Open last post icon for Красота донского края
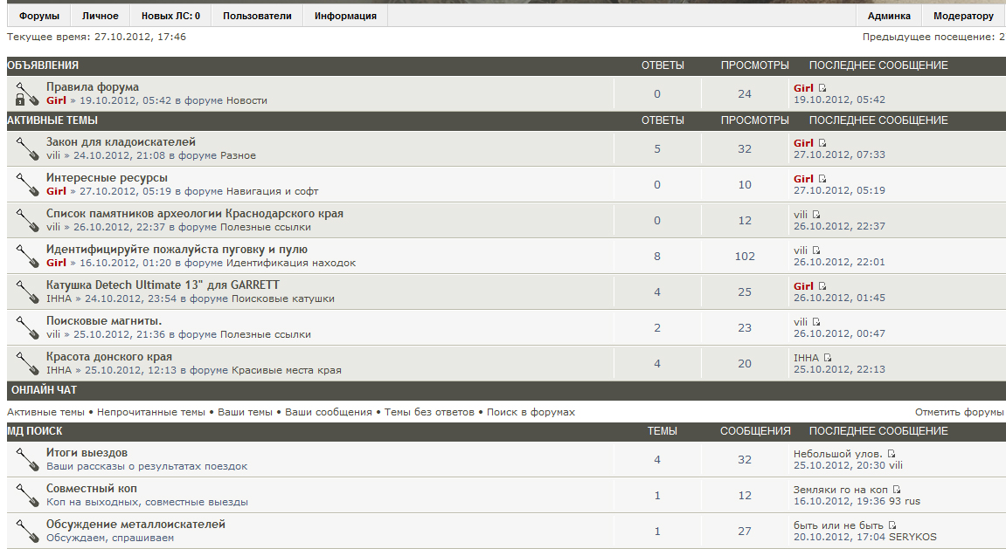The height and width of the screenshot is (549, 1006). click(x=827, y=358)
